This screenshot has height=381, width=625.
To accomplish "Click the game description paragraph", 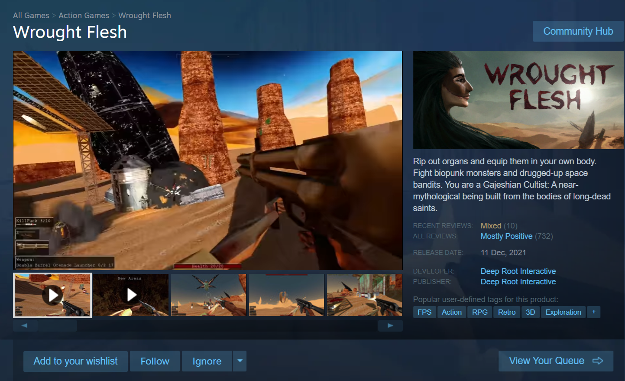I will (x=512, y=185).
